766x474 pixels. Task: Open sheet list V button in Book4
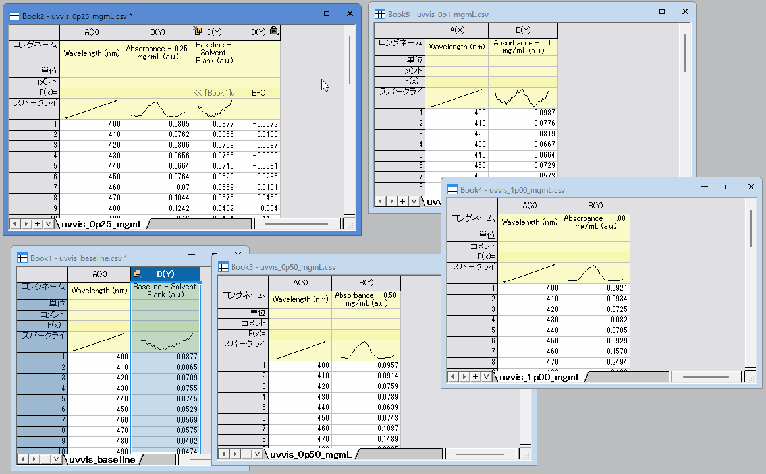tap(485, 376)
